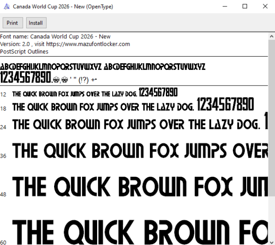The height and width of the screenshot is (245, 275).
Task: Click the 60-point quick brown fox sample
Action: point(140,232)
